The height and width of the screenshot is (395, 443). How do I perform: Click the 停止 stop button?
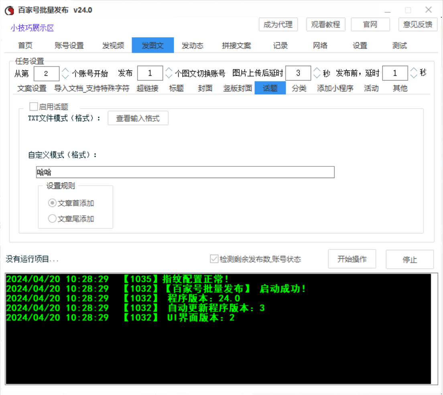[410, 259]
